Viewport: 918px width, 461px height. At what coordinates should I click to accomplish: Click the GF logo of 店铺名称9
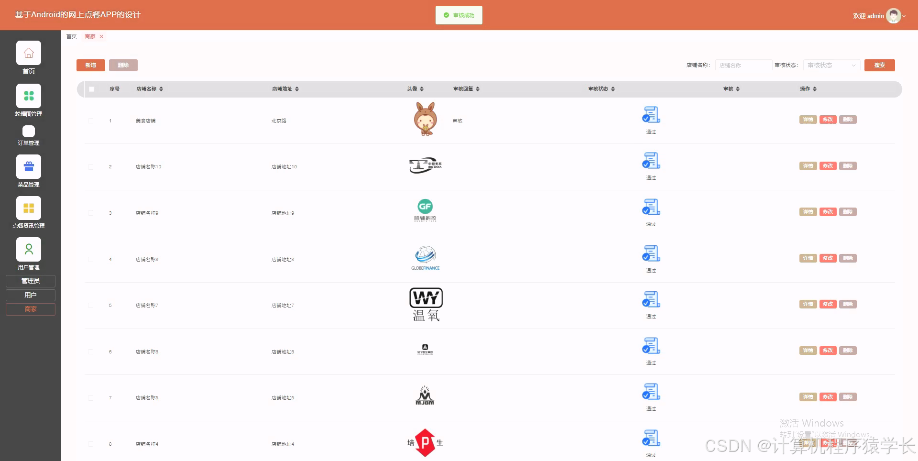[x=425, y=210]
